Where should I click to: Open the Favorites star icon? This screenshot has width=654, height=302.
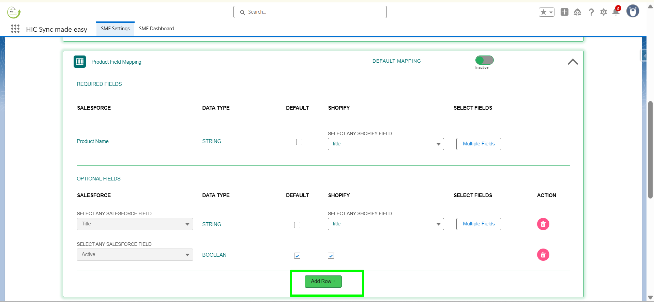[543, 12]
